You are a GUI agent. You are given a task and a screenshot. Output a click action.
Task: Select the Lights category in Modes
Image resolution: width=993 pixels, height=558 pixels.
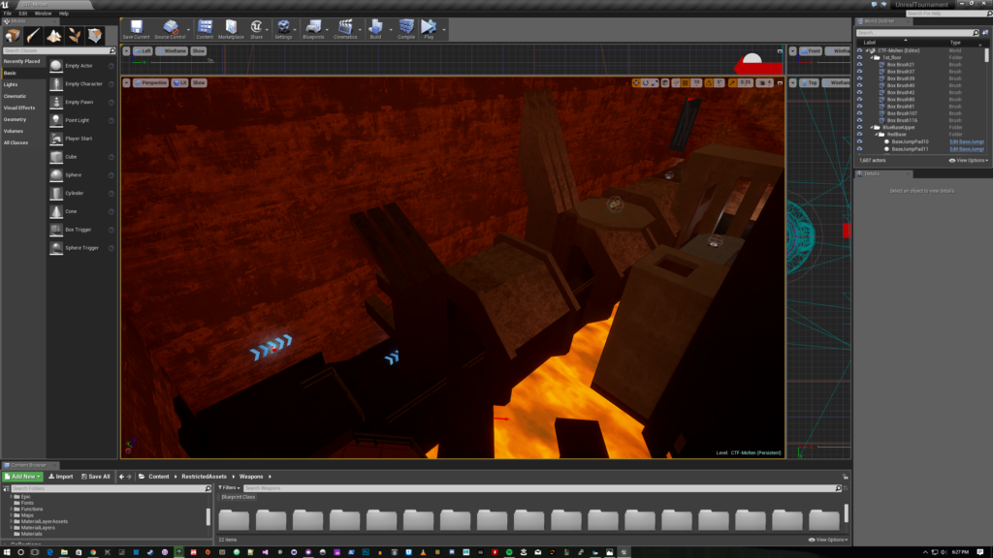11,85
